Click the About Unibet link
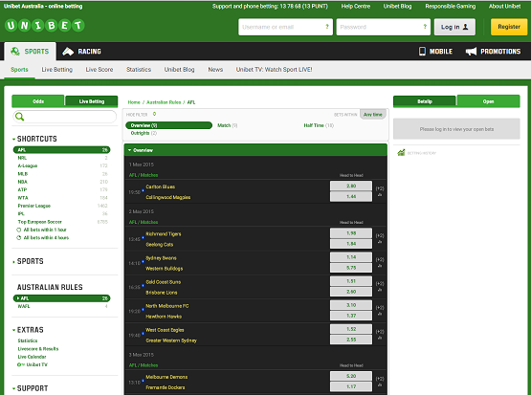The image size is (531, 395). [x=504, y=6]
